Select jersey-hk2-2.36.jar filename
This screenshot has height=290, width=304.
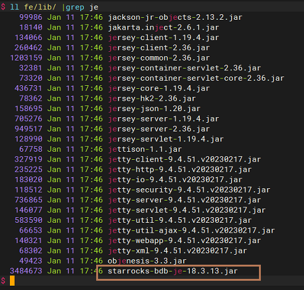pyautogui.click(x=152, y=99)
